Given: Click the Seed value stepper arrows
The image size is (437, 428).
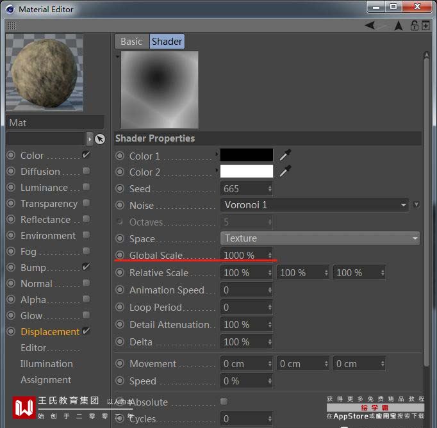Looking at the screenshot, I should pos(270,188).
